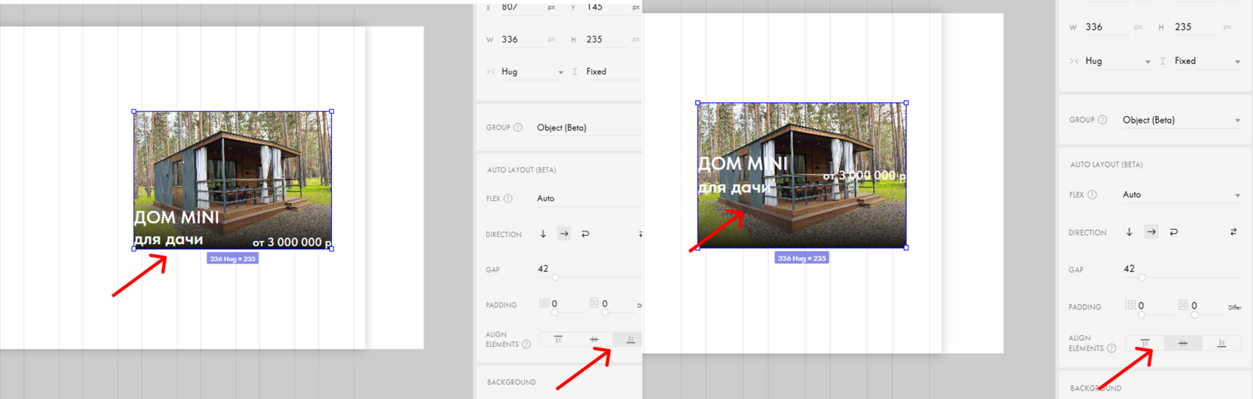Screen dimensions: 1253x399
Task: Open Align Elements help icon in right screenshot
Action: click(x=1111, y=348)
